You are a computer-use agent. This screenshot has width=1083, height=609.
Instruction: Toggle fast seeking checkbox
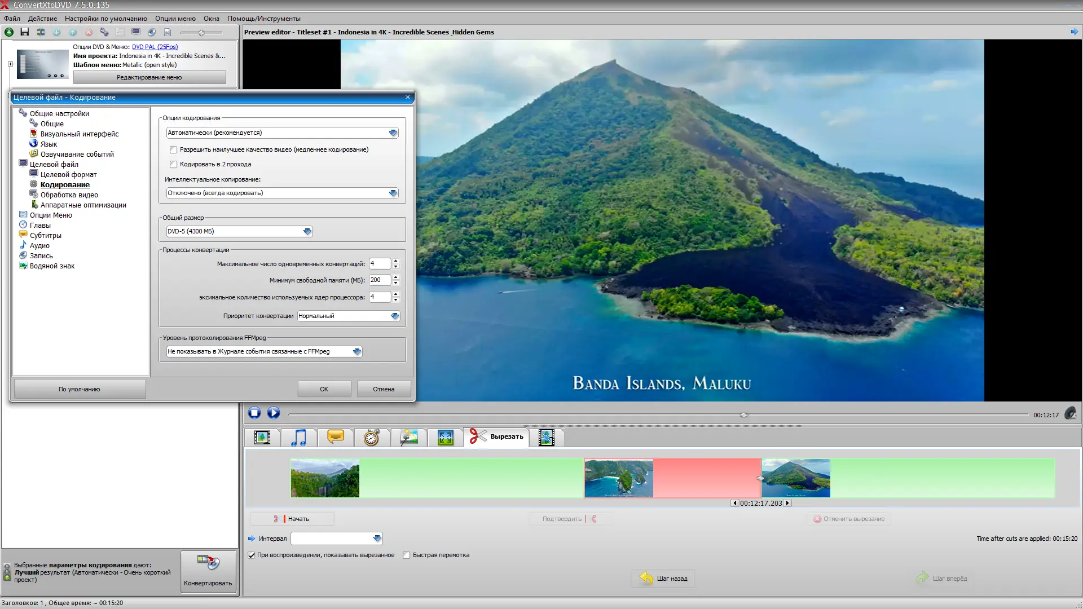(x=406, y=555)
